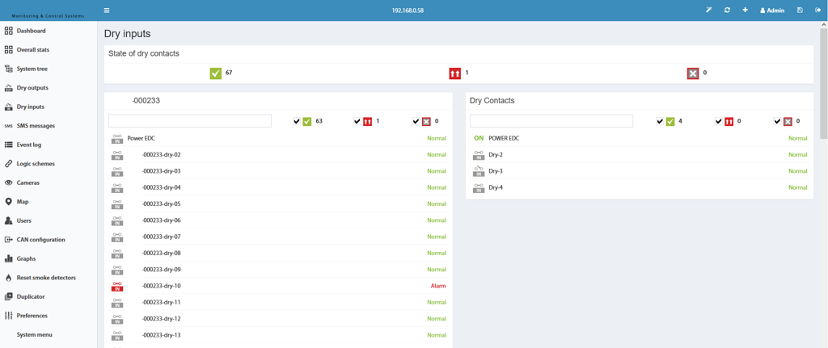The width and height of the screenshot is (828, 348).
Task: Select the -000233-dry-08 row
Action: (x=278, y=253)
